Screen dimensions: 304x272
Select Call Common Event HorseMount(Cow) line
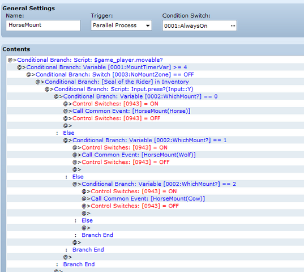(155, 199)
